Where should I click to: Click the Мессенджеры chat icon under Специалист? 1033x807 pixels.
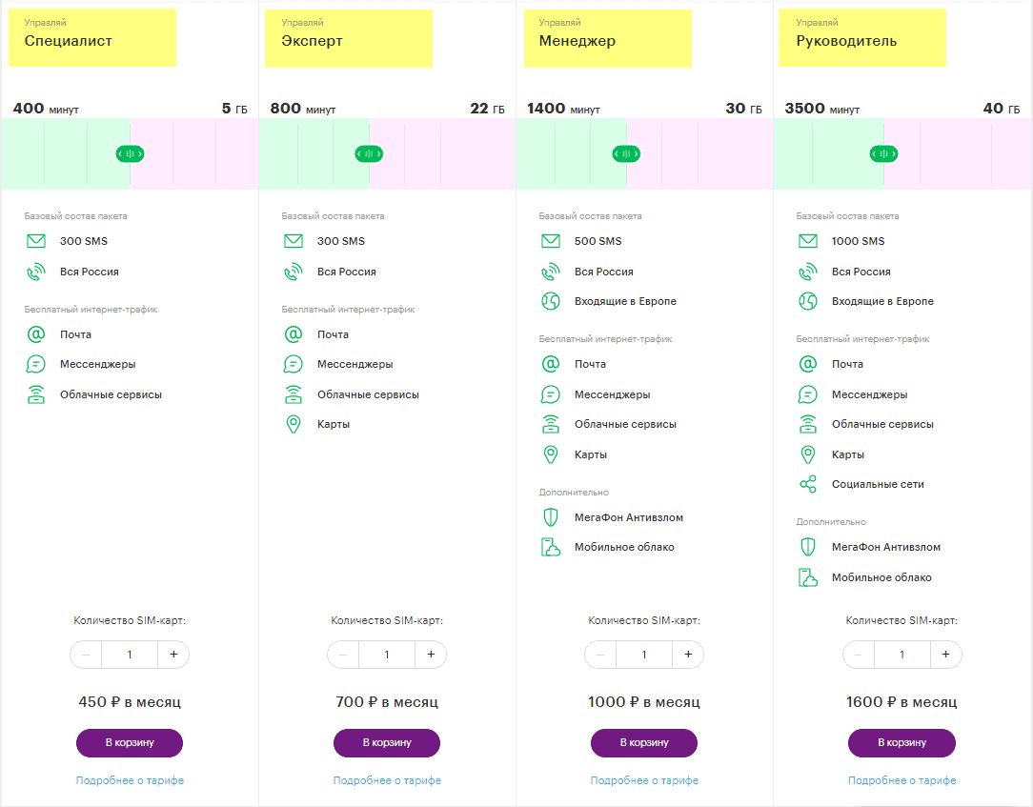point(36,364)
